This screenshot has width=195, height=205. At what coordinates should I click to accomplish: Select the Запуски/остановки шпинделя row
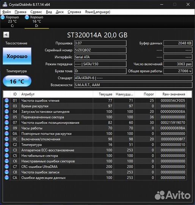pyautogui.click(x=95, y=112)
